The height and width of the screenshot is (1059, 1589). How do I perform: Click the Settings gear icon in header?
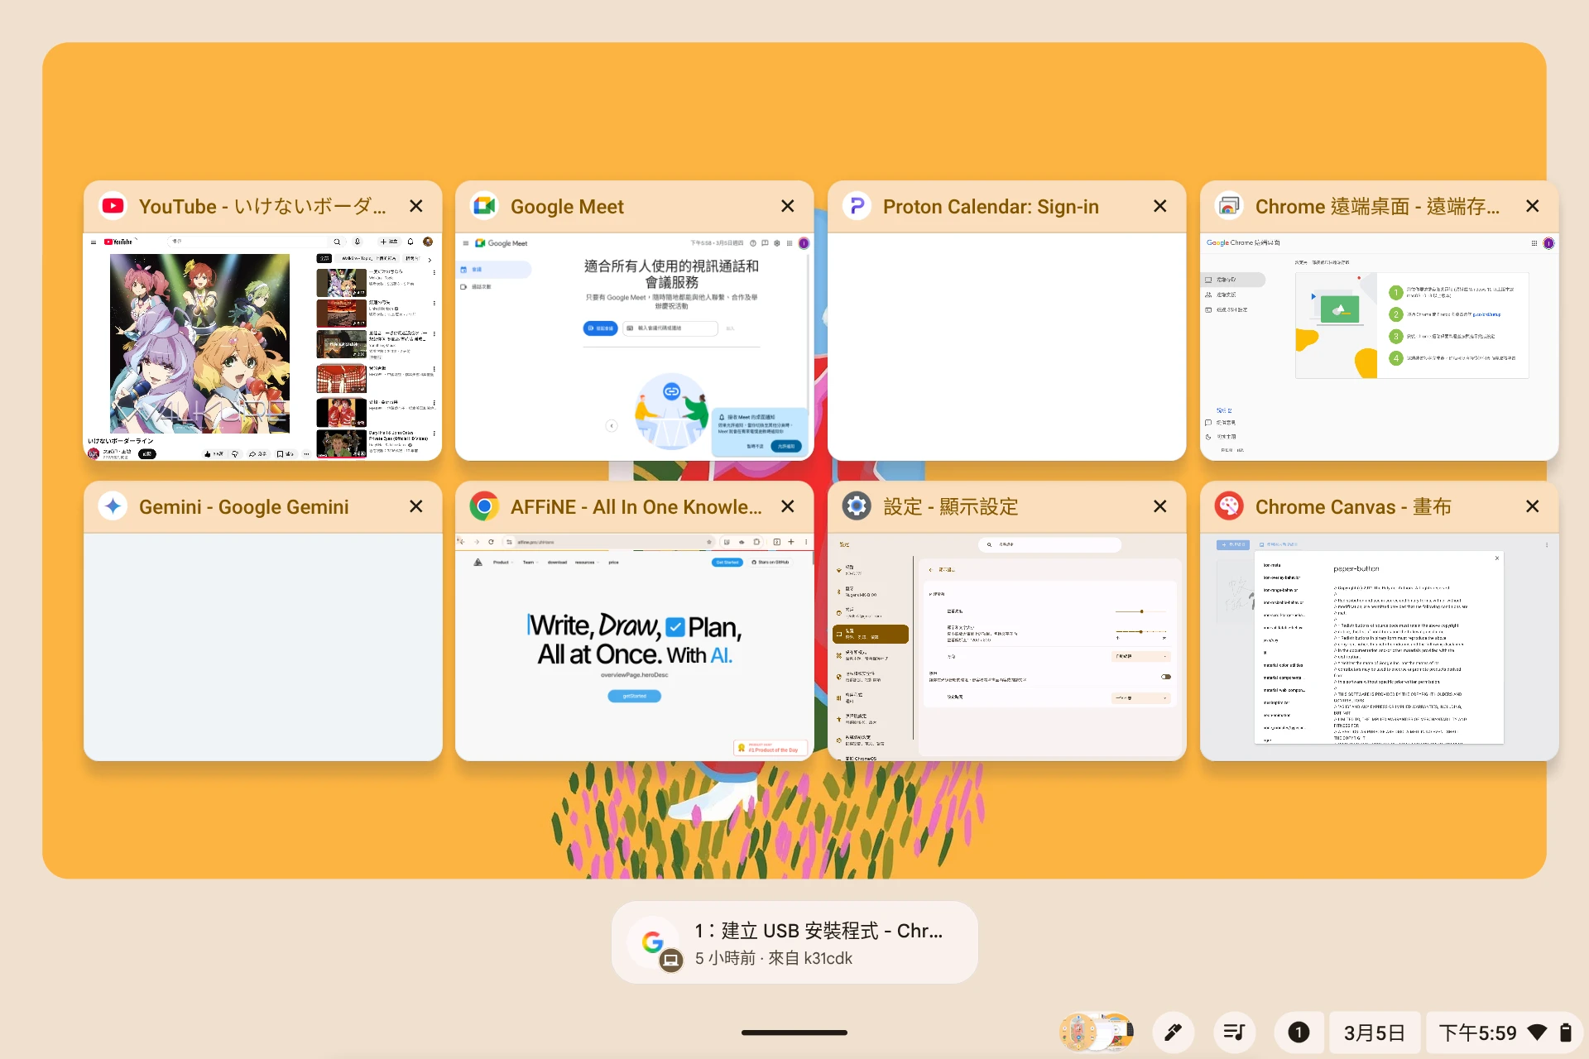[857, 506]
